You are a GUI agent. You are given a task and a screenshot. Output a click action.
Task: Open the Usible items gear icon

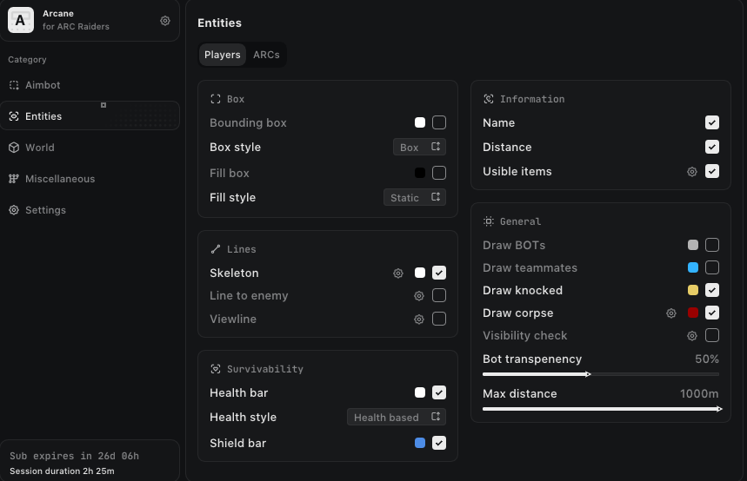[x=692, y=172]
